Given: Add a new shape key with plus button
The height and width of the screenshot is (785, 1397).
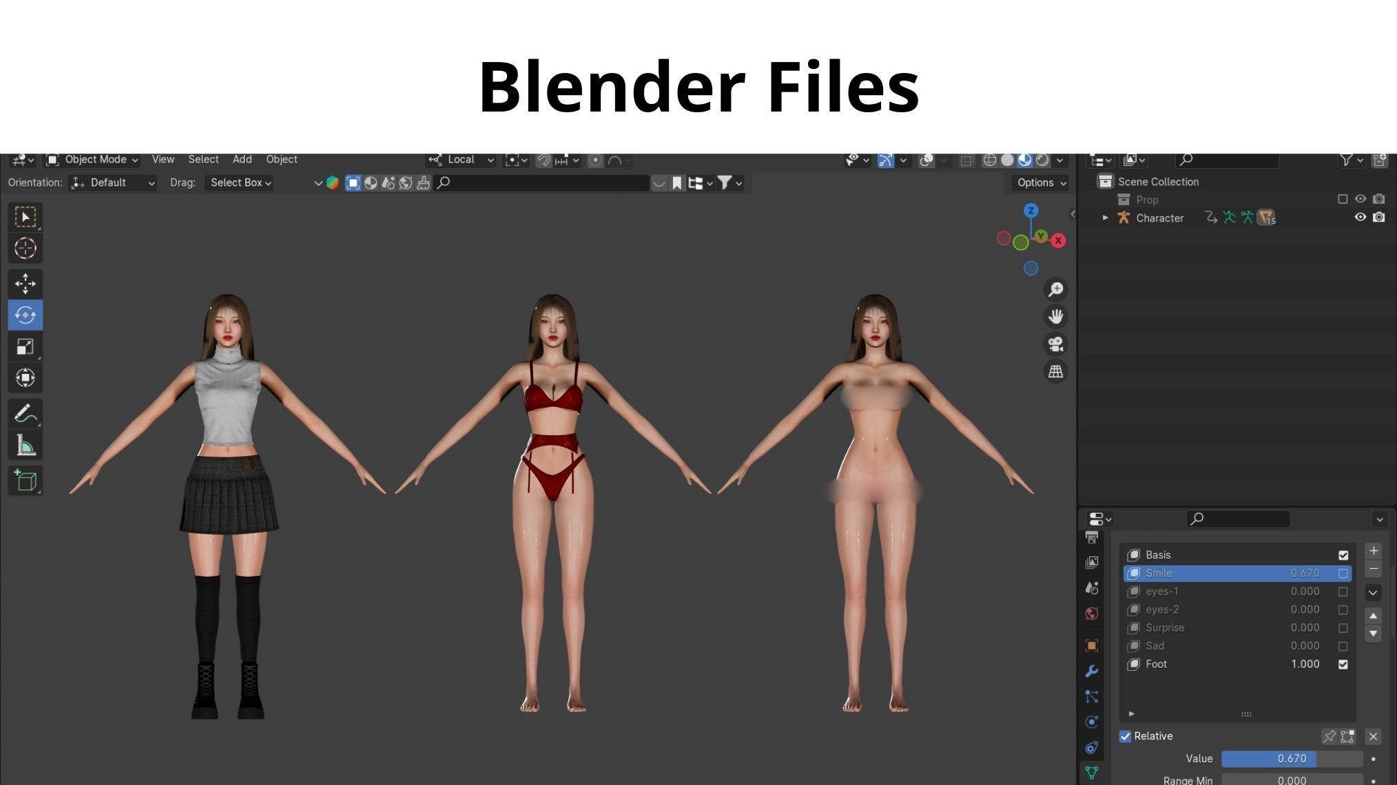Looking at the screenshot, I should [1373, 551].
